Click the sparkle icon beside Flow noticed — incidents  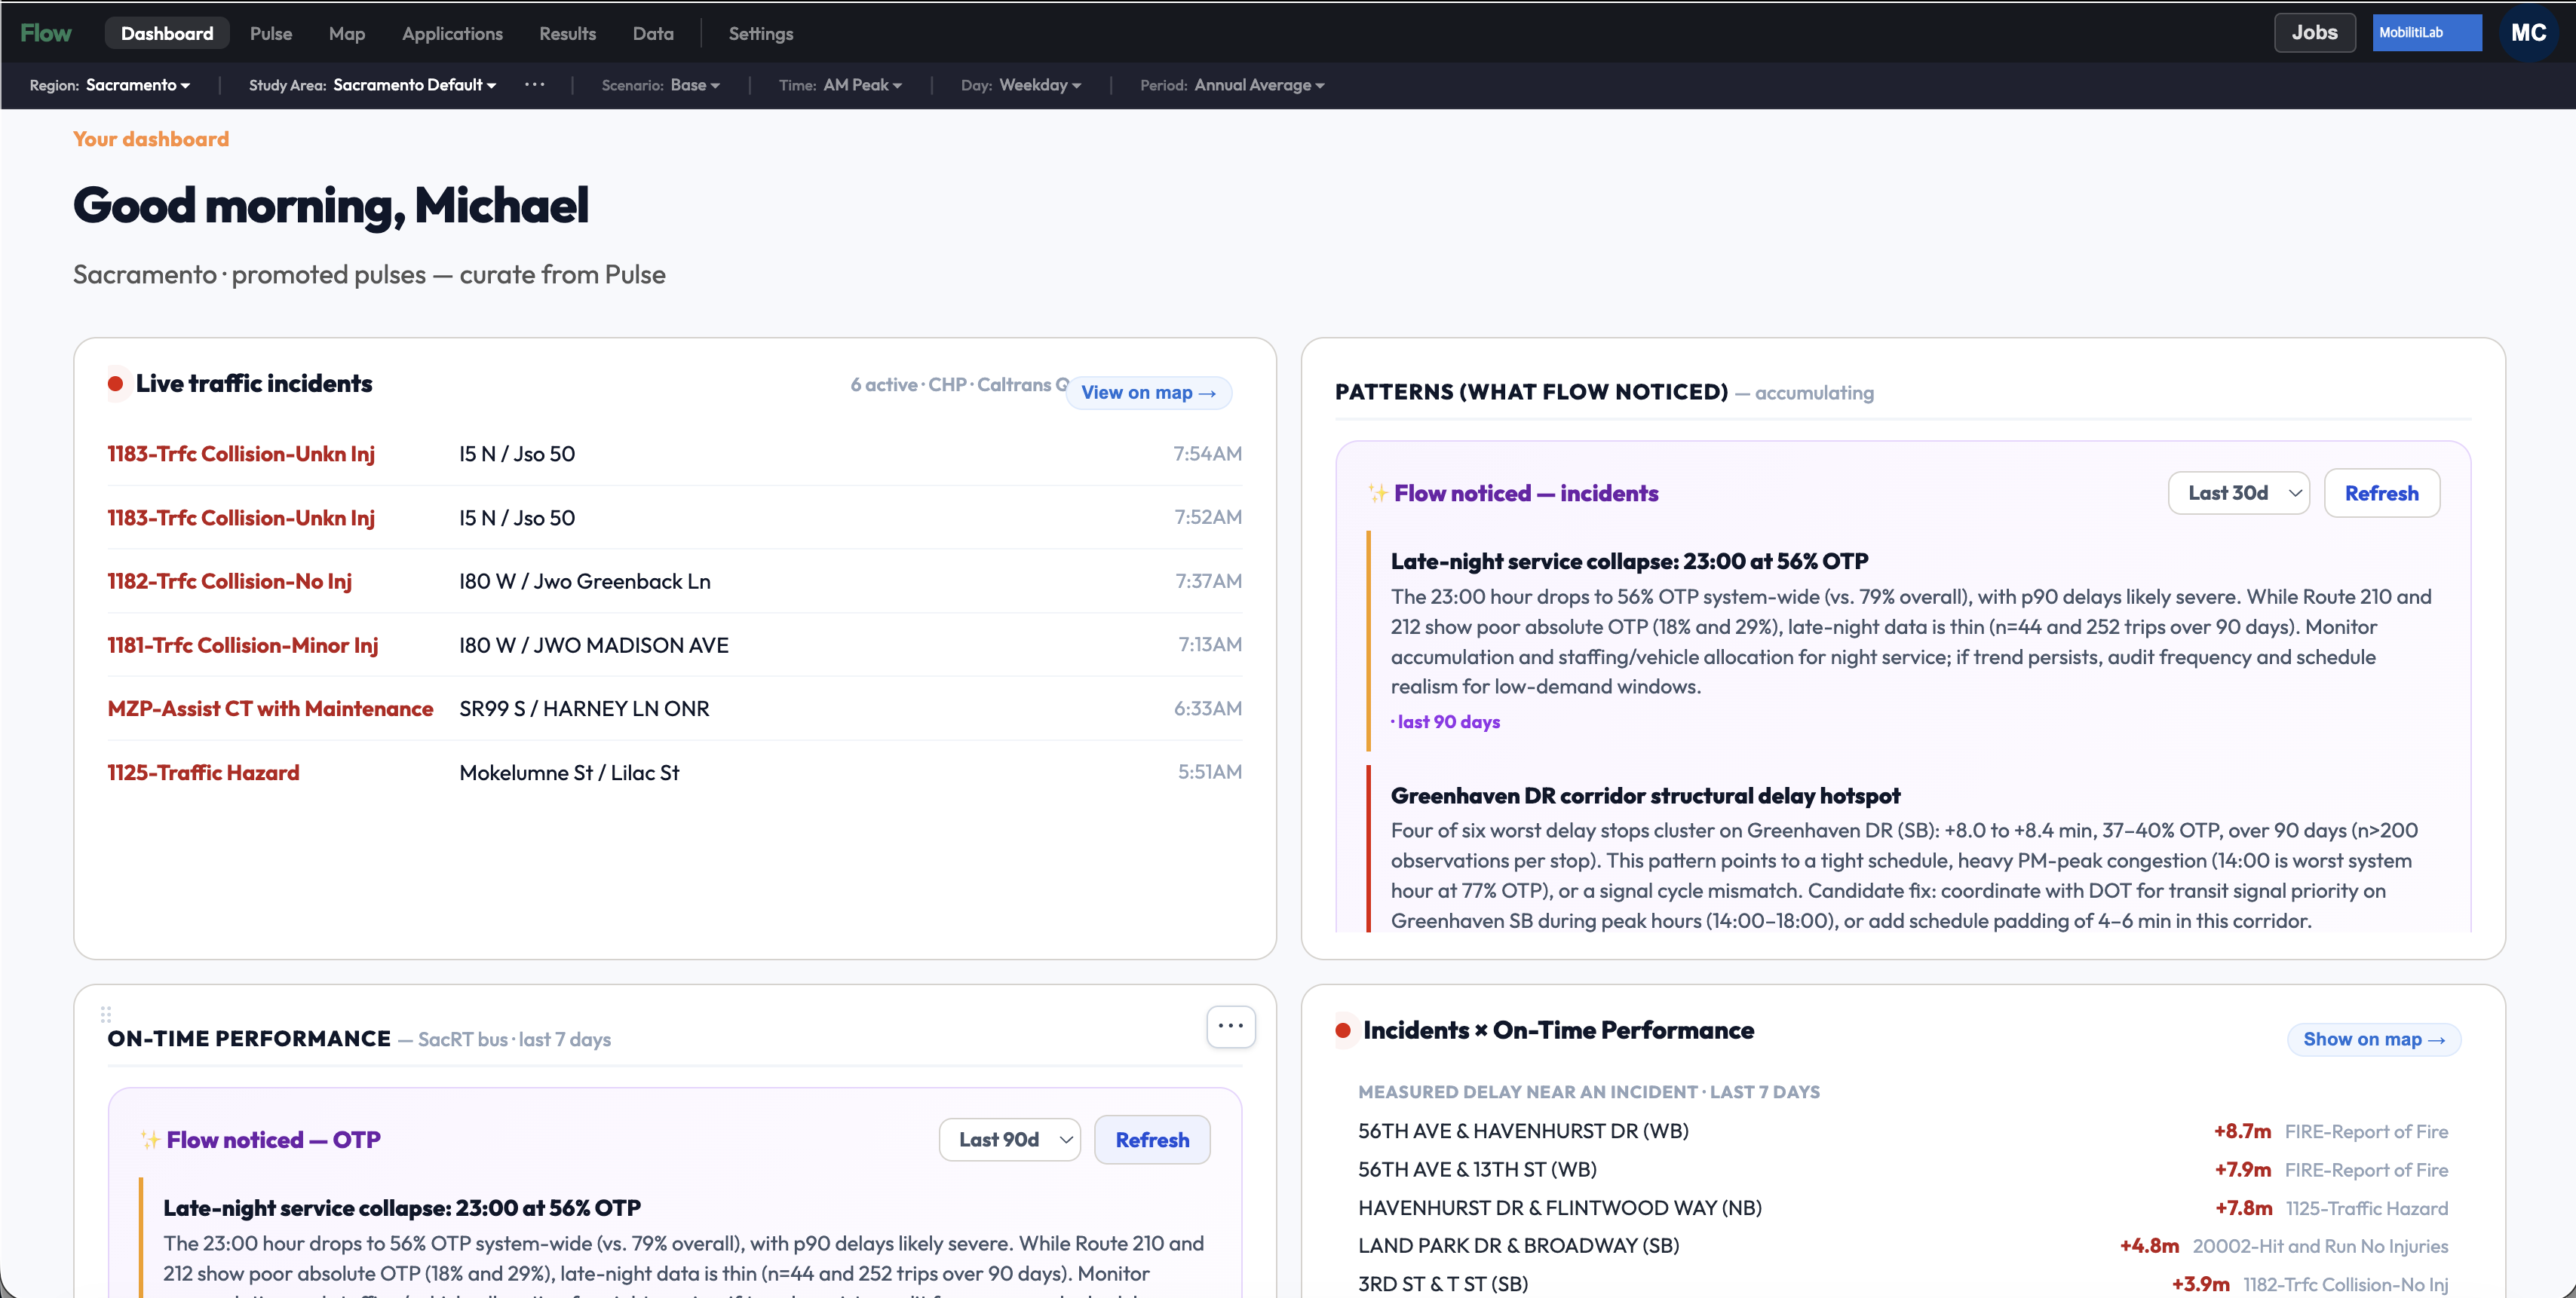click(x=1378, y=494)
